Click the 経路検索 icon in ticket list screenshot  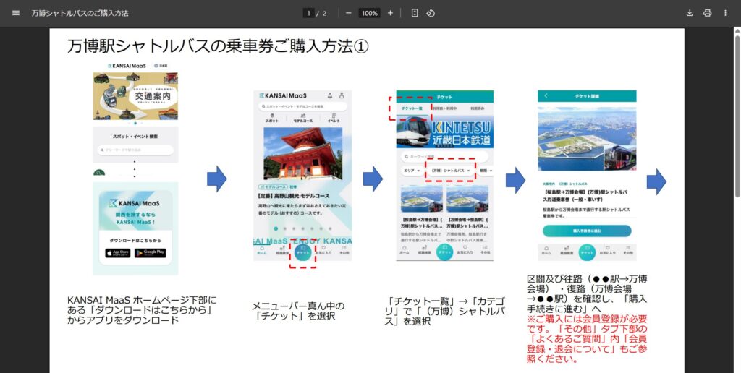coord(424,250)
